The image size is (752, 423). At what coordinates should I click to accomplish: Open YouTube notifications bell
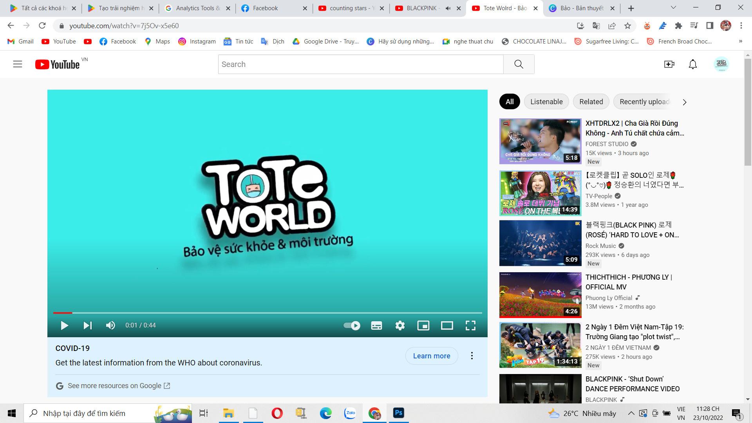click(x=692, y=64)
